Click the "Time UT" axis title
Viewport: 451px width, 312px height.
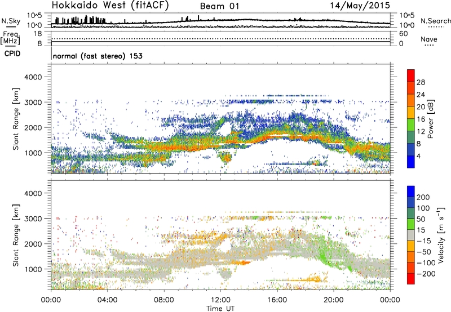[x=220, y=308]
